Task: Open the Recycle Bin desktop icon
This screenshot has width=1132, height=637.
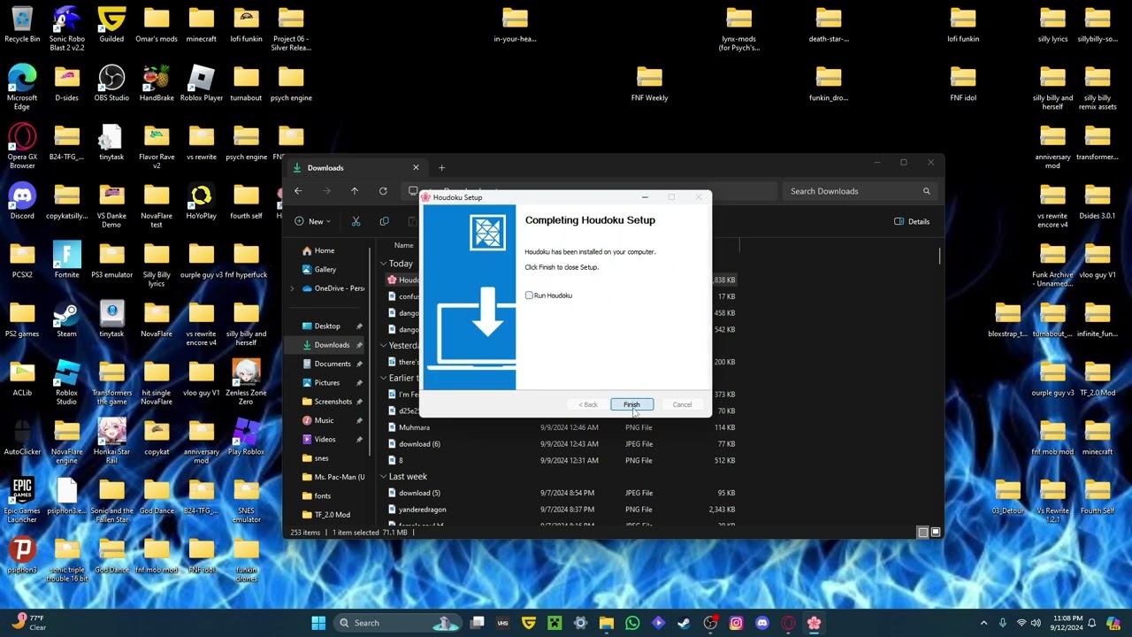Action: (22, 25)
